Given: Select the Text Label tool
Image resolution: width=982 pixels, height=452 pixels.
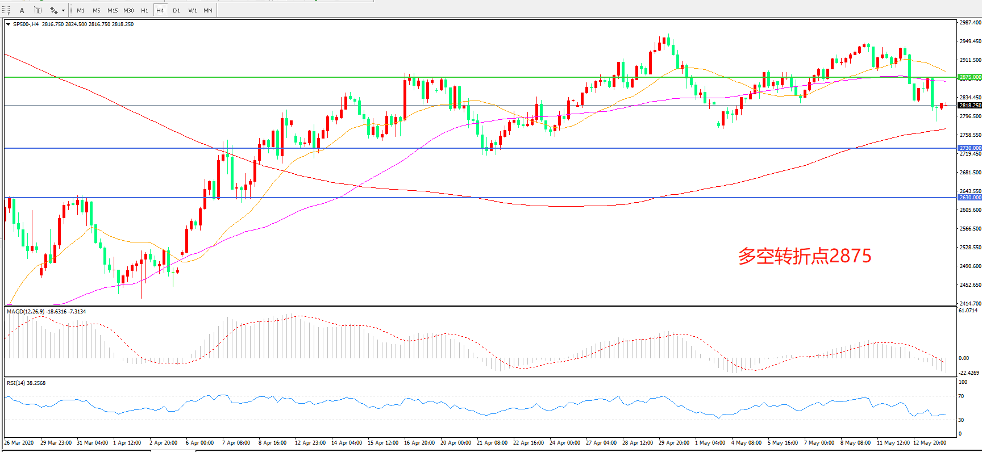Looking at the screenshot, I should point(38,10).
